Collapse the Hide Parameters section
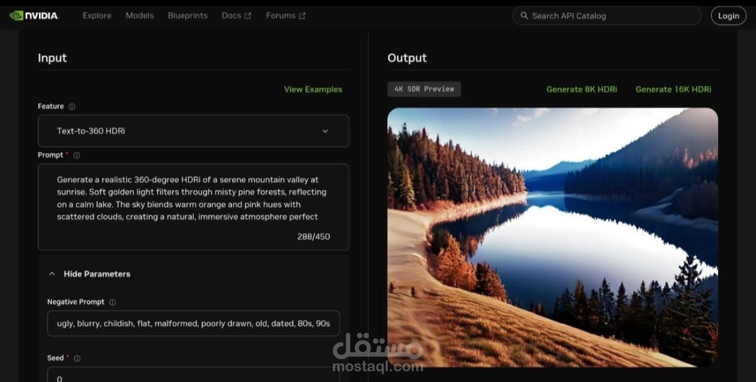Viewport: 756px width, 382px height. [x=90, y=275]
